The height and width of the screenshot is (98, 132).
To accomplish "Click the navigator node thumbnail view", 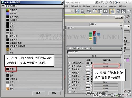I will coord(95,37).
